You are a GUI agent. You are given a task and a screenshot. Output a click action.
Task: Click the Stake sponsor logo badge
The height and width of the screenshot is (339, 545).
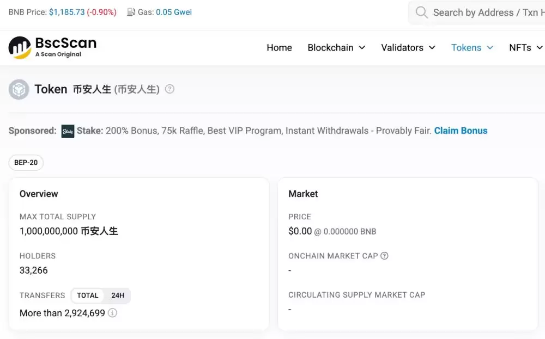(x=68, y=131)
